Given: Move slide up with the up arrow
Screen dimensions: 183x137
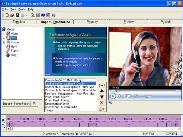Looking at the screenshot, I should tap(102, 91).
